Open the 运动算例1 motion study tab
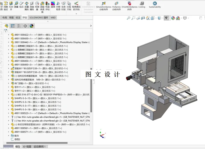Image resolution: width=205 pixels, height=149 pixels. click(39, 147)
